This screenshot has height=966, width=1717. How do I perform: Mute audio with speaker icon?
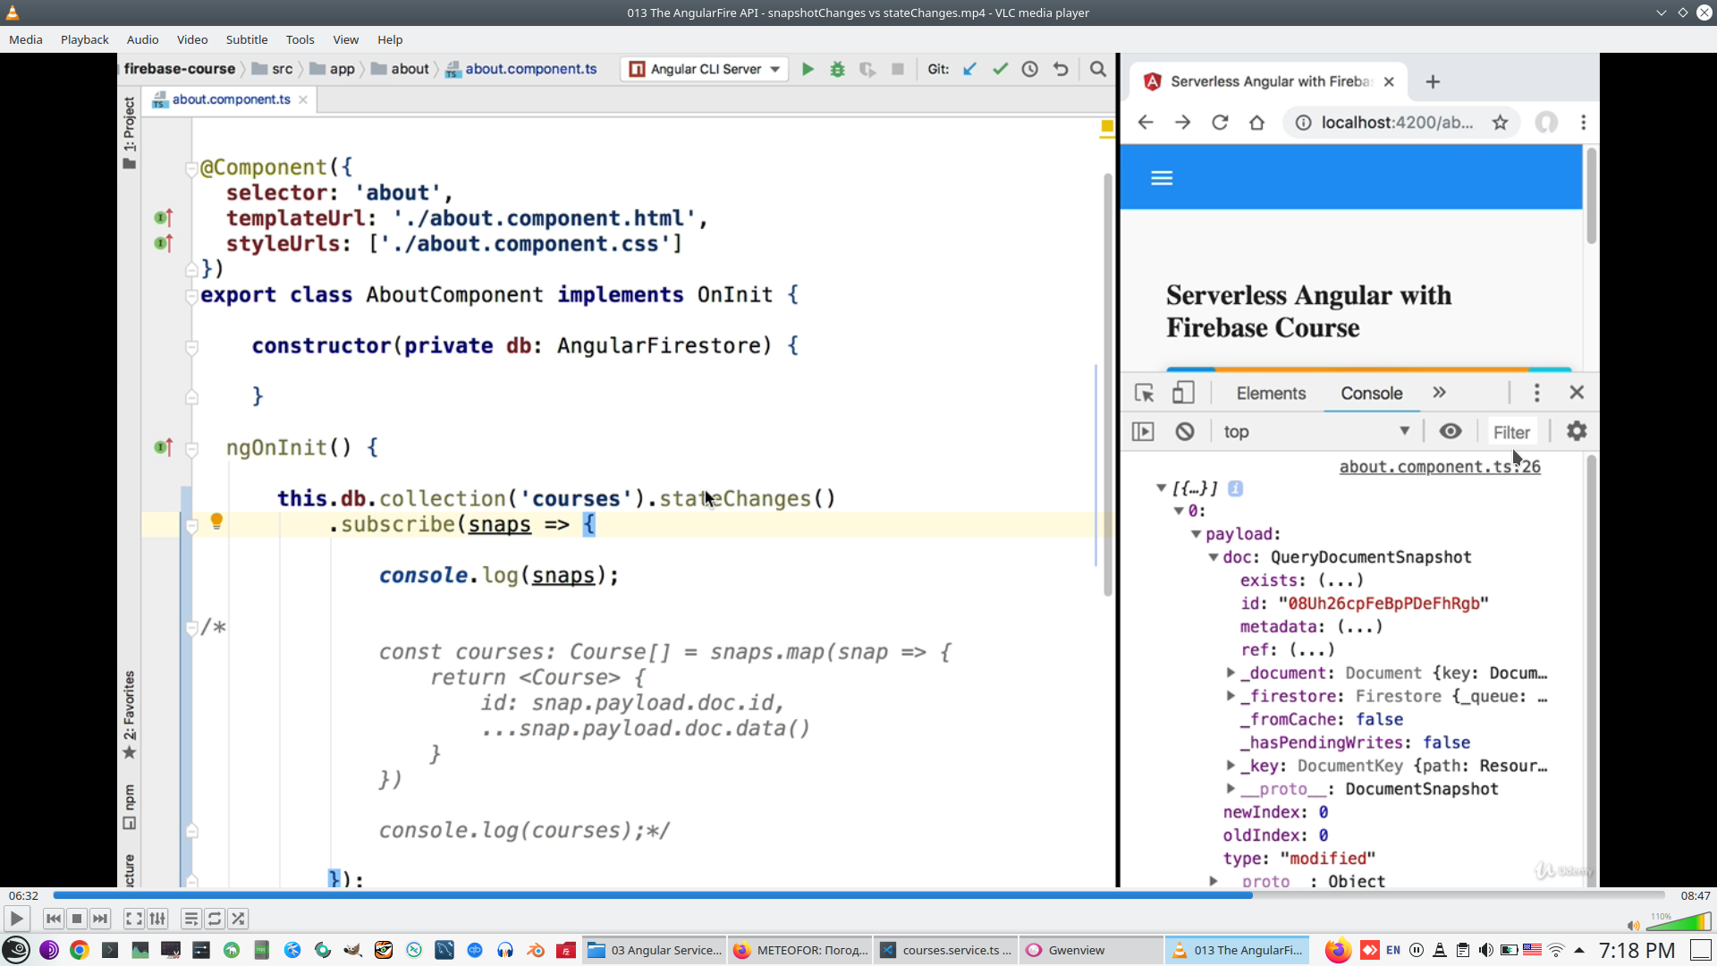click(x=1633, y=926)
